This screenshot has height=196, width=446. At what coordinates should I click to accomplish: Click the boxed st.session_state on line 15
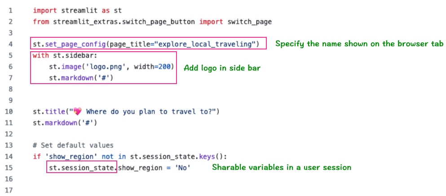[x=82, y=168]
